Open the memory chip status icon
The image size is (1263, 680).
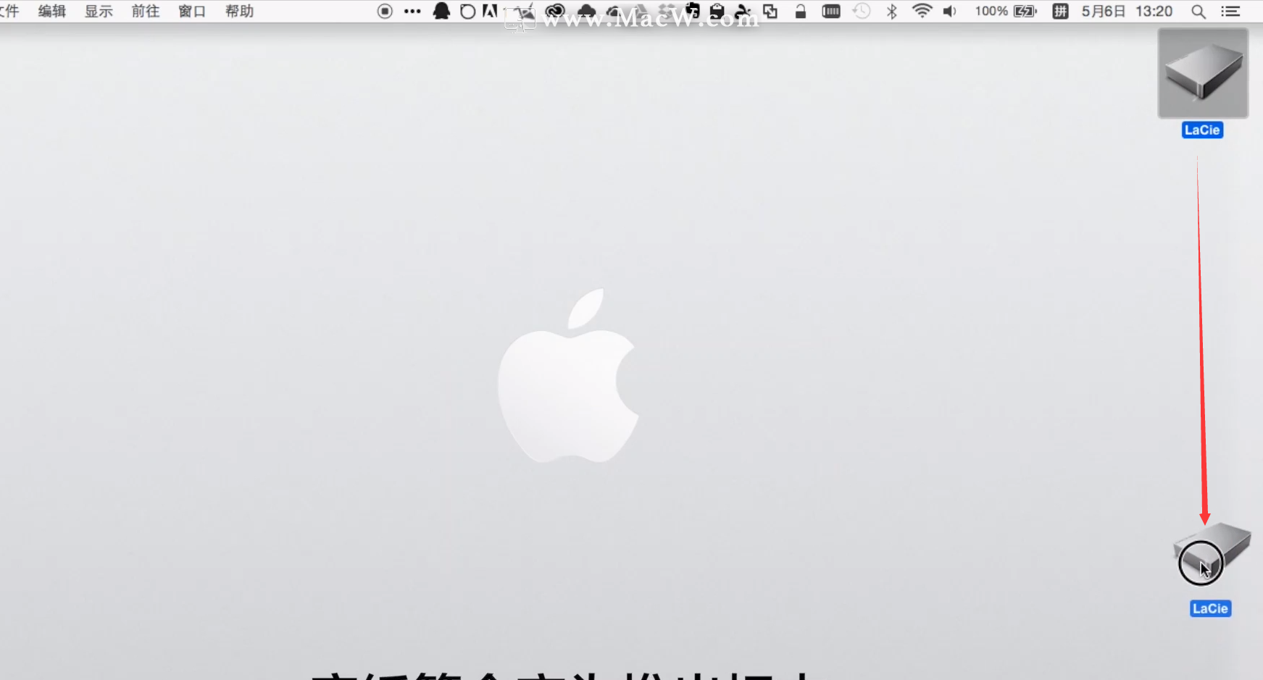coord(831,11)
